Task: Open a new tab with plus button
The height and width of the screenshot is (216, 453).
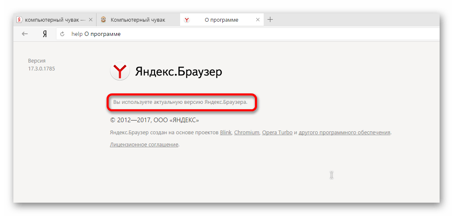Action: point(270,20)
